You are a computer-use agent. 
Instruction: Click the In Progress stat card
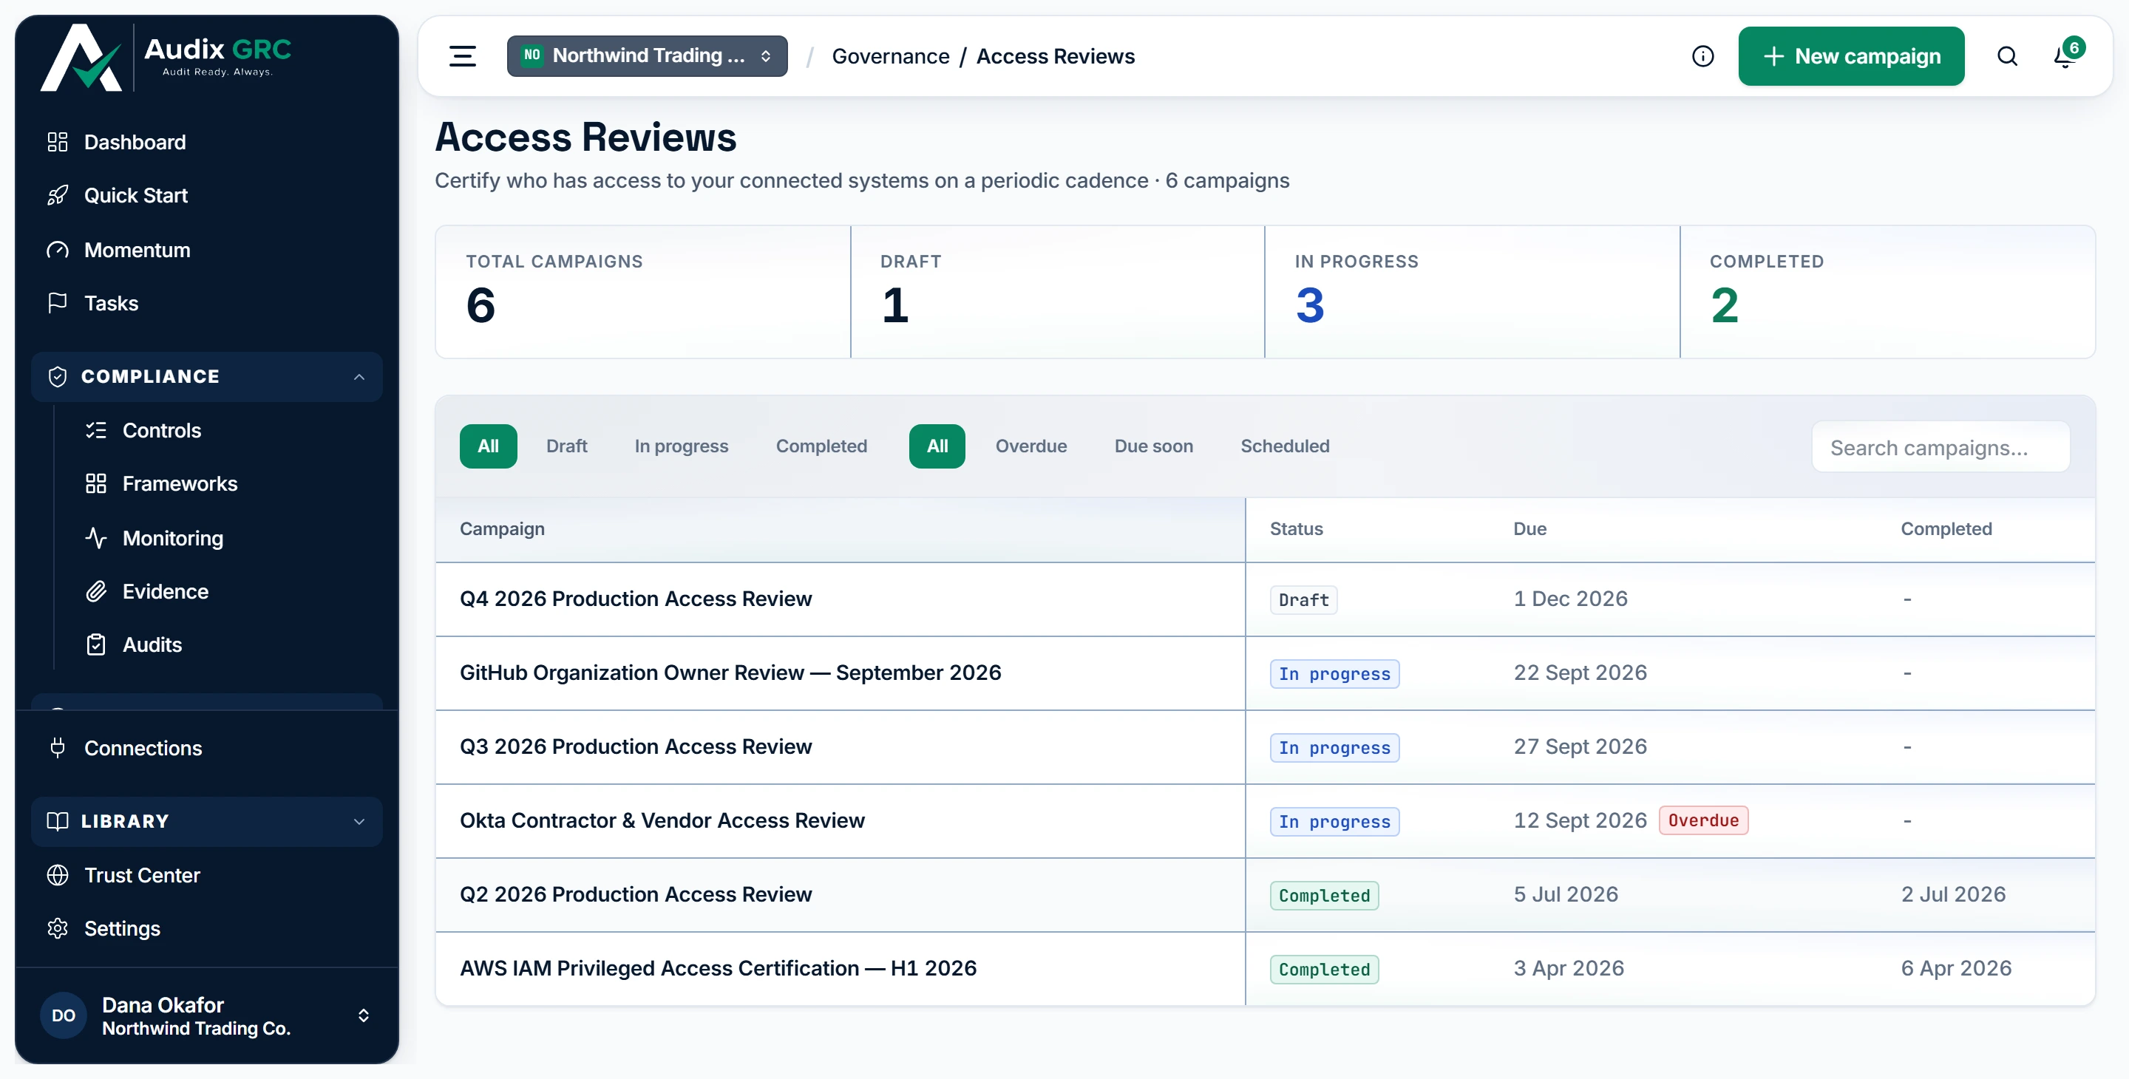[x=1472, y=292]
